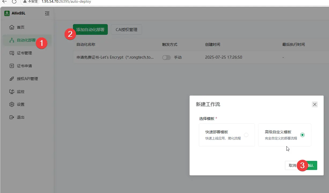Collapse the sidebar menu icon
The height and width of the screenshot is (193, 329).
pos(47,13)
